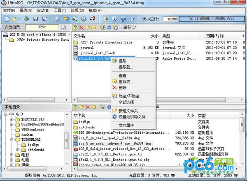This screenshot has width=247, height=181.
Task: Click Up-level arrow in local pane toolbar
Action: [x=75, y=107]
